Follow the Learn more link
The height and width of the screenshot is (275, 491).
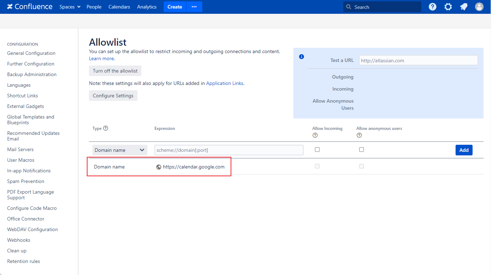click(x=101, y=58)
